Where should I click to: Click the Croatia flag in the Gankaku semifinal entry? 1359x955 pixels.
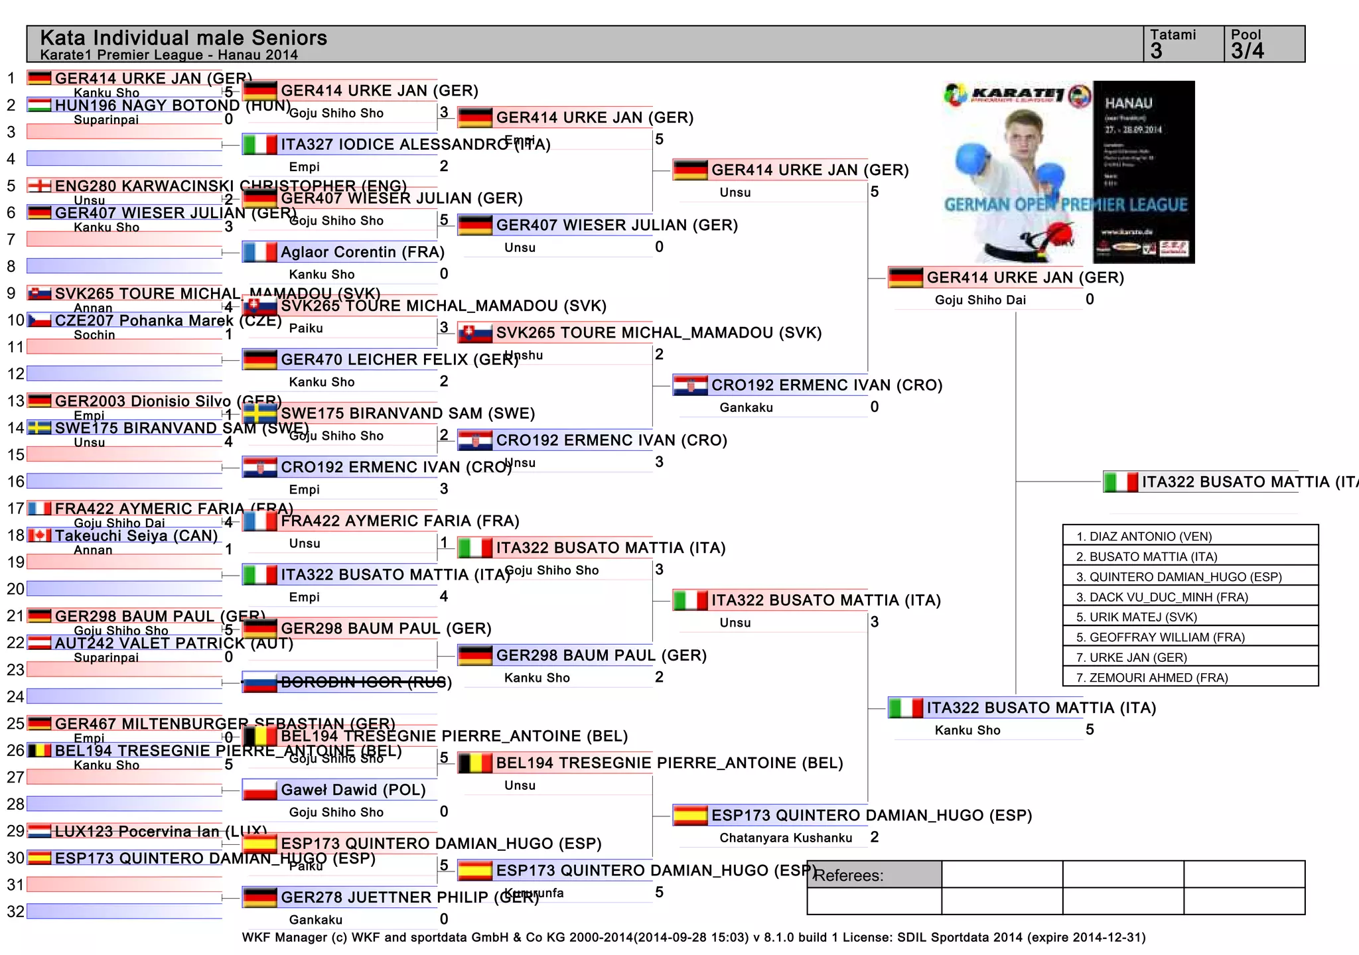(689, 385)
